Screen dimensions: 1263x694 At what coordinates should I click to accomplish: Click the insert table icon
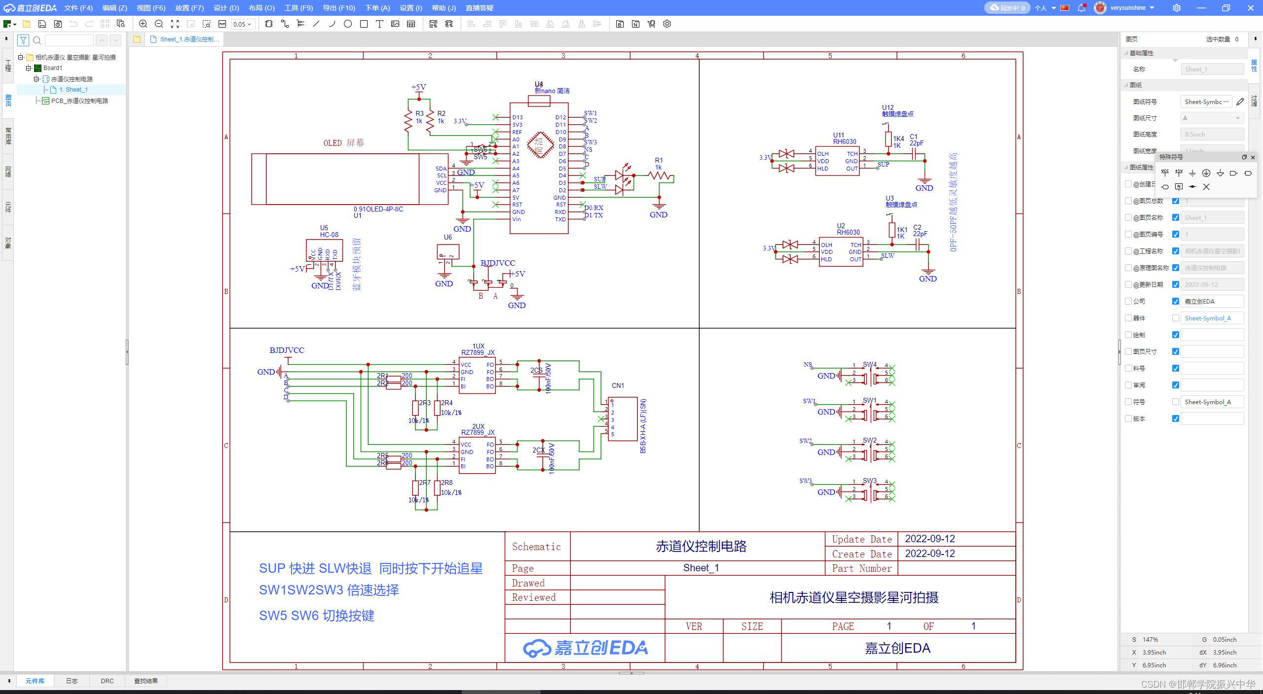point(411,24)
